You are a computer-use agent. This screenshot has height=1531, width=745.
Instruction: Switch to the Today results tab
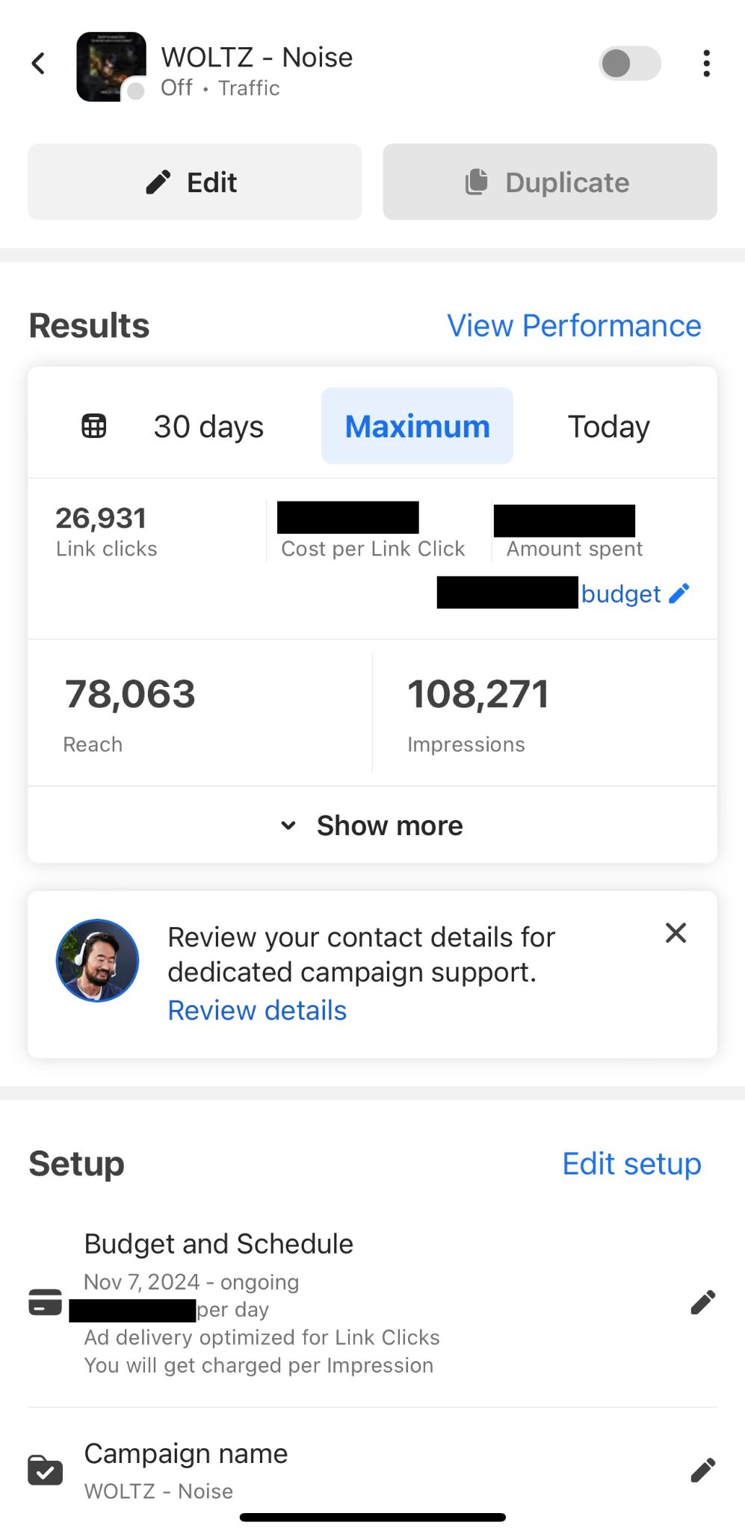tap(609, 426)
